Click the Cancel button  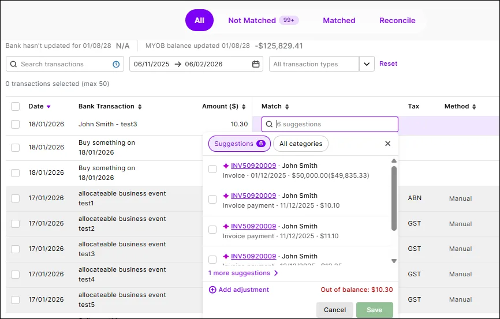[335, 310]
